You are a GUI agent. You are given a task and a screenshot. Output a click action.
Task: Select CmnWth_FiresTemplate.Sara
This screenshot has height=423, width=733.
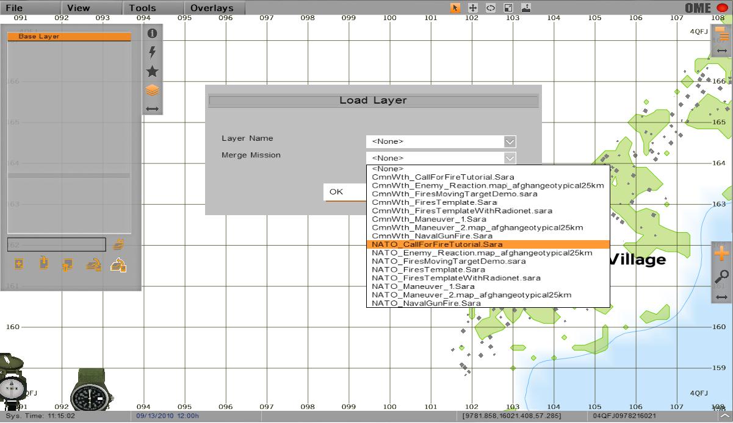coord(488,202)
